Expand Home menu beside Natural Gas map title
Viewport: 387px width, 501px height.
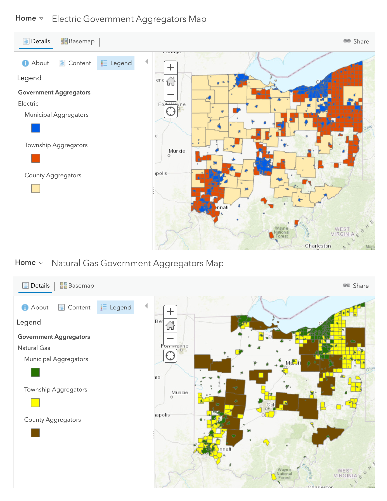tap(29, 263)
